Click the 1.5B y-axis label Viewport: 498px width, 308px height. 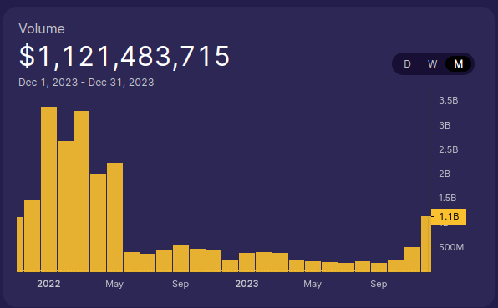[x=448, y=198]
